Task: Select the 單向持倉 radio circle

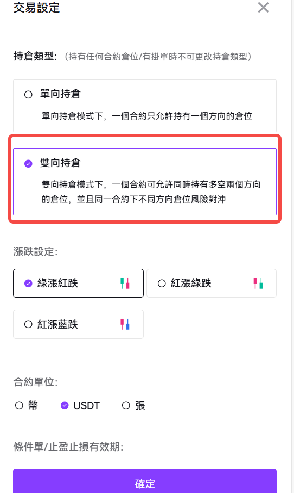Action: click(28, 94)
